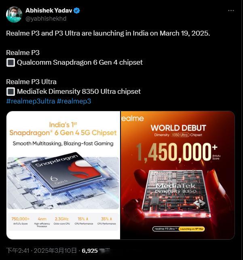This screenshot has width=243, height=260.
Task: Open the Snapdragon 6 Gen 4 image
Action: (x=63, y=175)
